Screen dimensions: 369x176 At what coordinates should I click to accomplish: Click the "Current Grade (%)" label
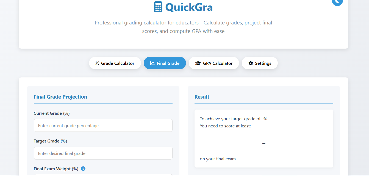click(52, 113)
